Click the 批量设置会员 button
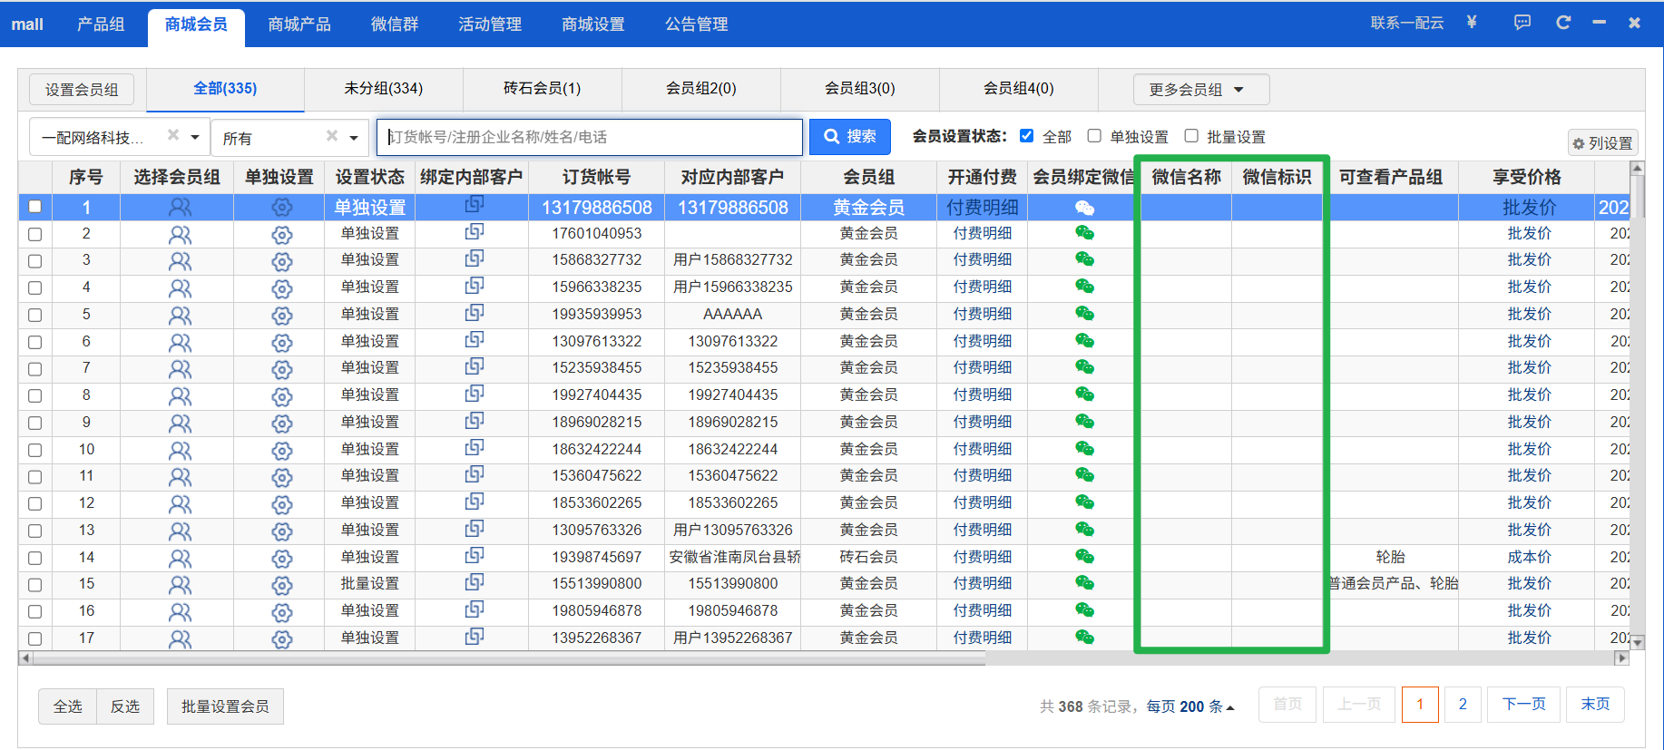The width and height of the screenshot is (1664, 750). pyautogui.click(x=225, y=706)
